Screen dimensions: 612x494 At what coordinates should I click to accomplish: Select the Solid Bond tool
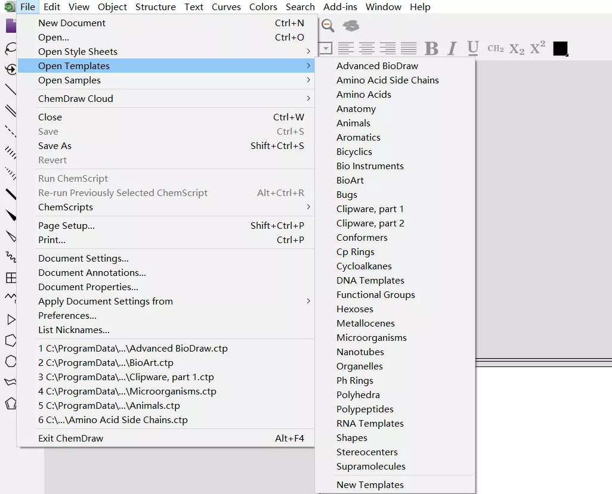point(11,89)
